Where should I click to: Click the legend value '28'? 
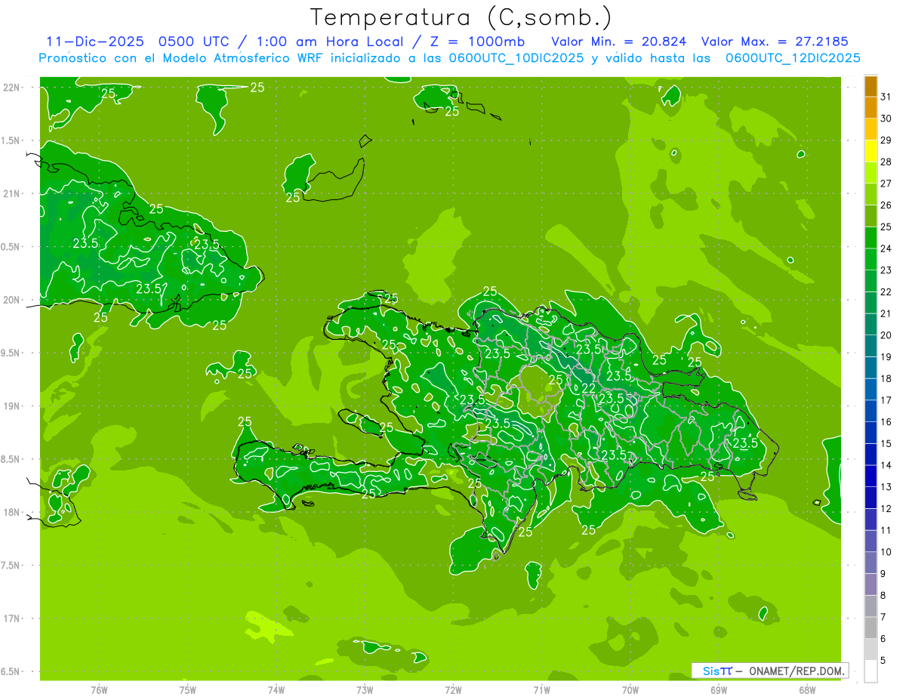(x=886, y=162)
